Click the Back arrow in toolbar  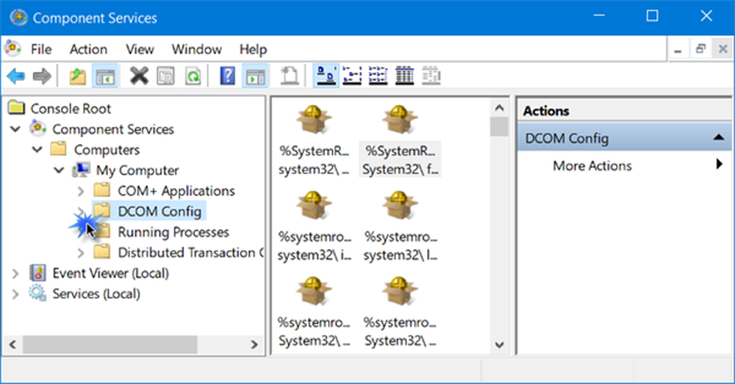click(15, 76)
